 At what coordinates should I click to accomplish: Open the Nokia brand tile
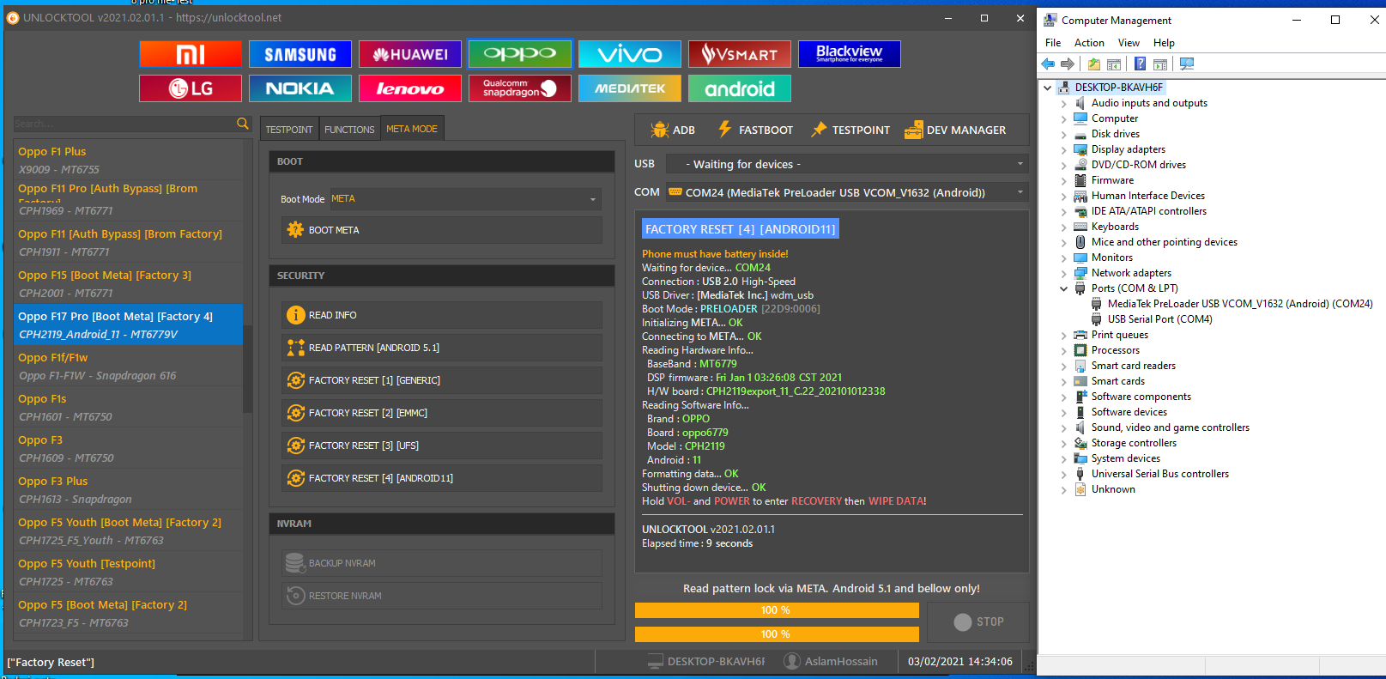300,88
